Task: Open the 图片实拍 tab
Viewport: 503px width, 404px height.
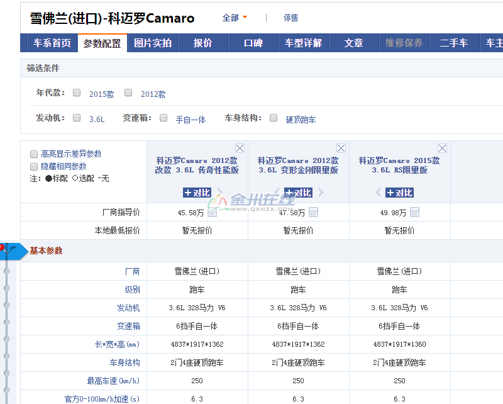Action: tap(153, 43)
